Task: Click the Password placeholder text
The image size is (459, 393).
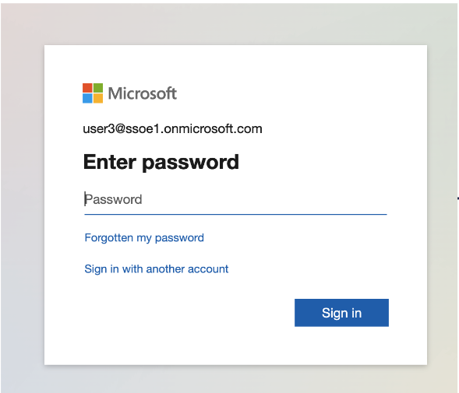Action: point(113,200)
